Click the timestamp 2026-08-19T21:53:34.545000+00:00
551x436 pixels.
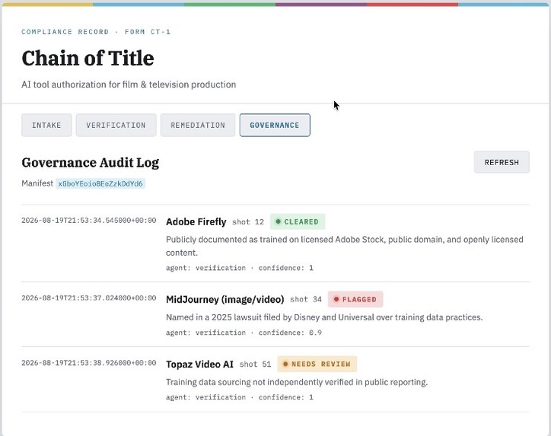click(x=89, y=221)
